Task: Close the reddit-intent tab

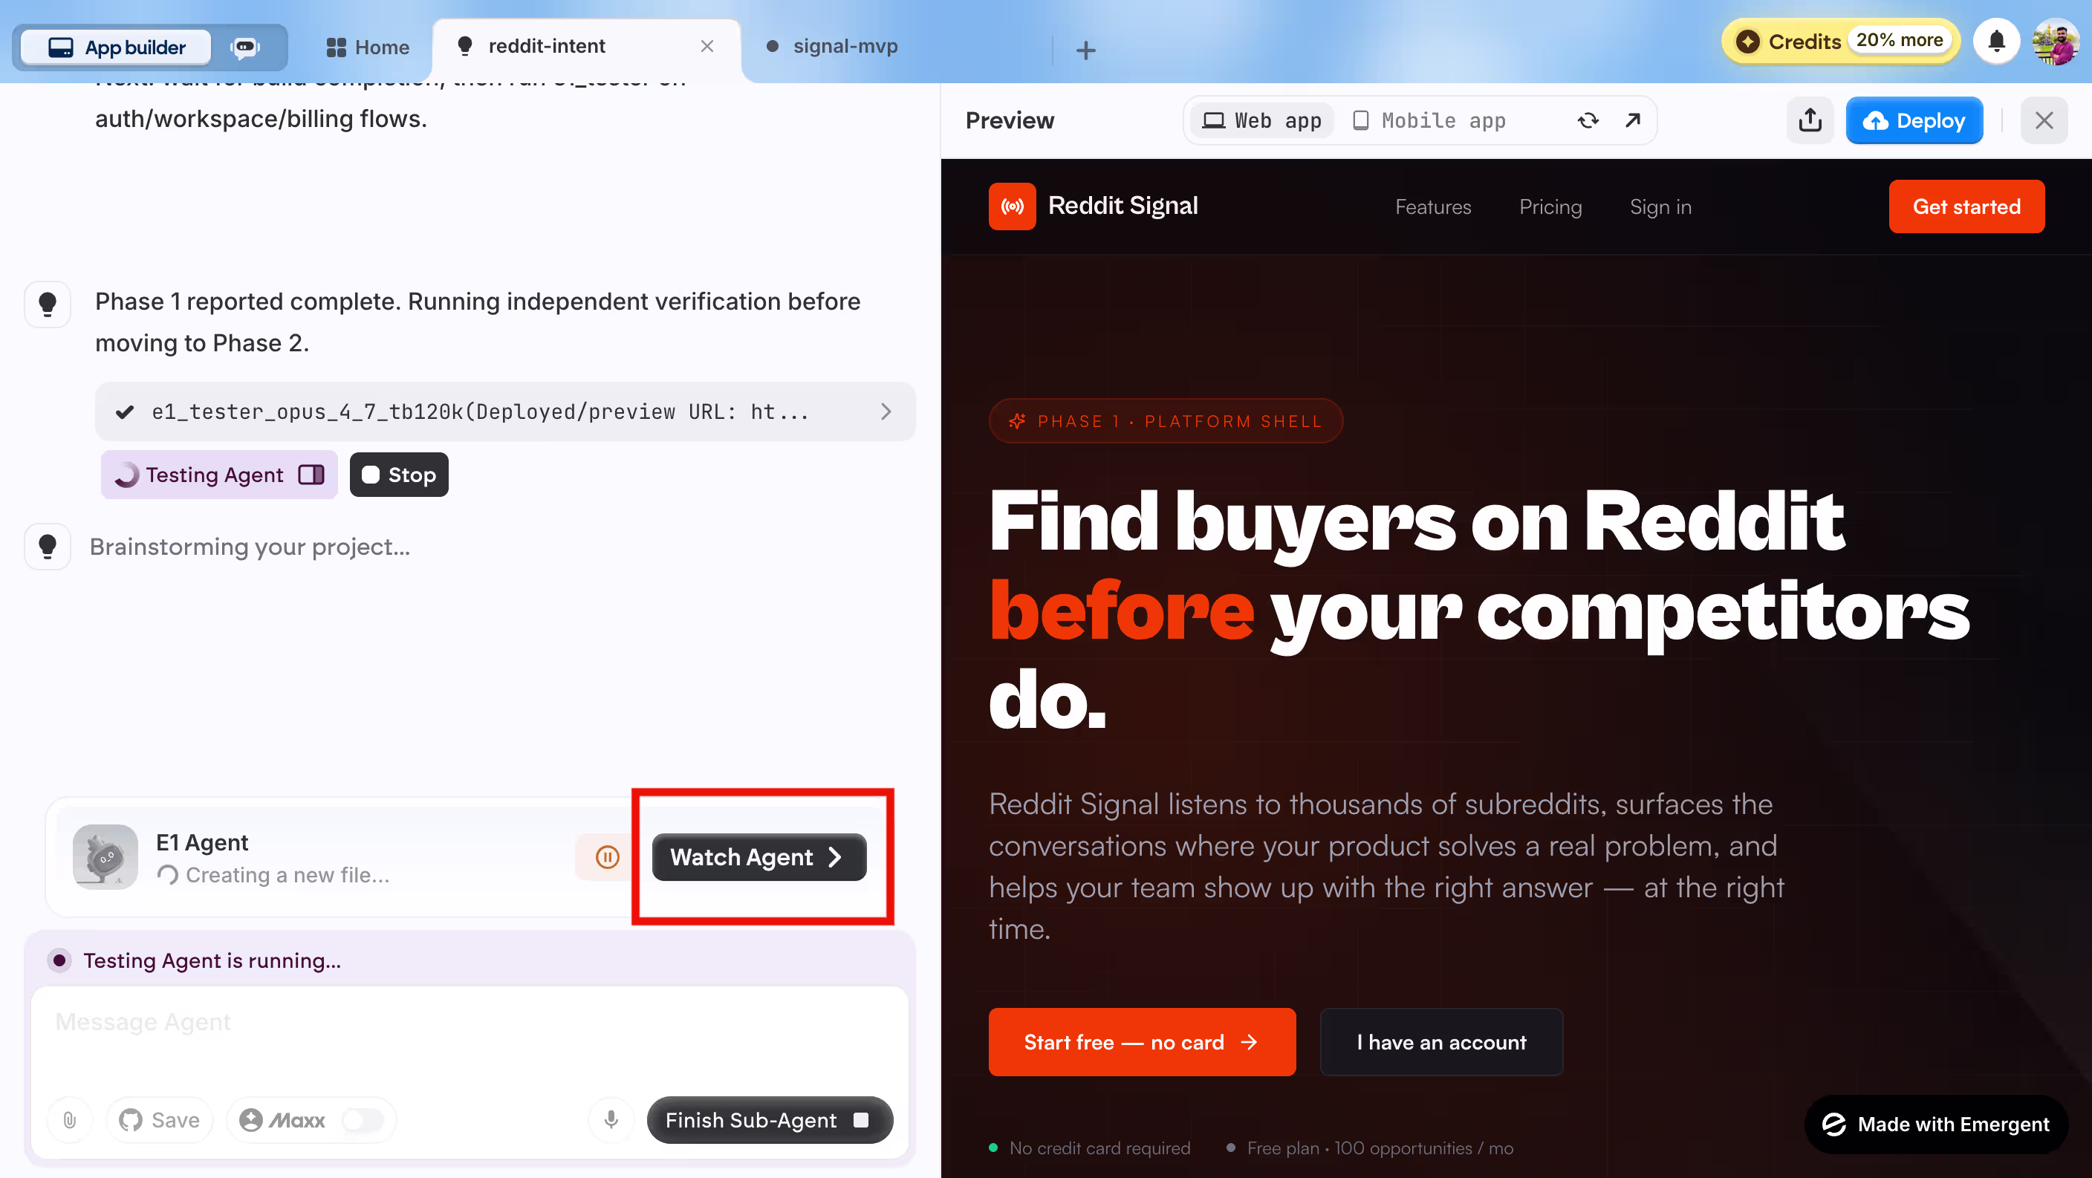Action: point(706,46)
